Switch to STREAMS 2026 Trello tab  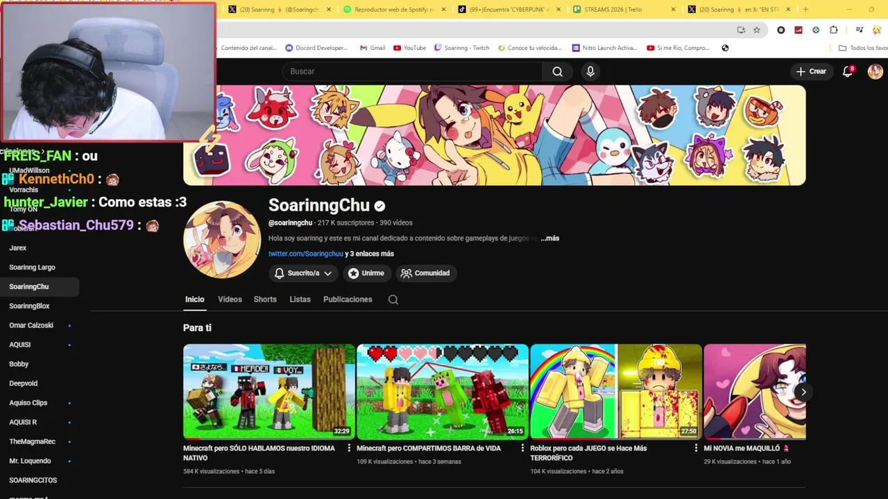[x=624, y=10]
